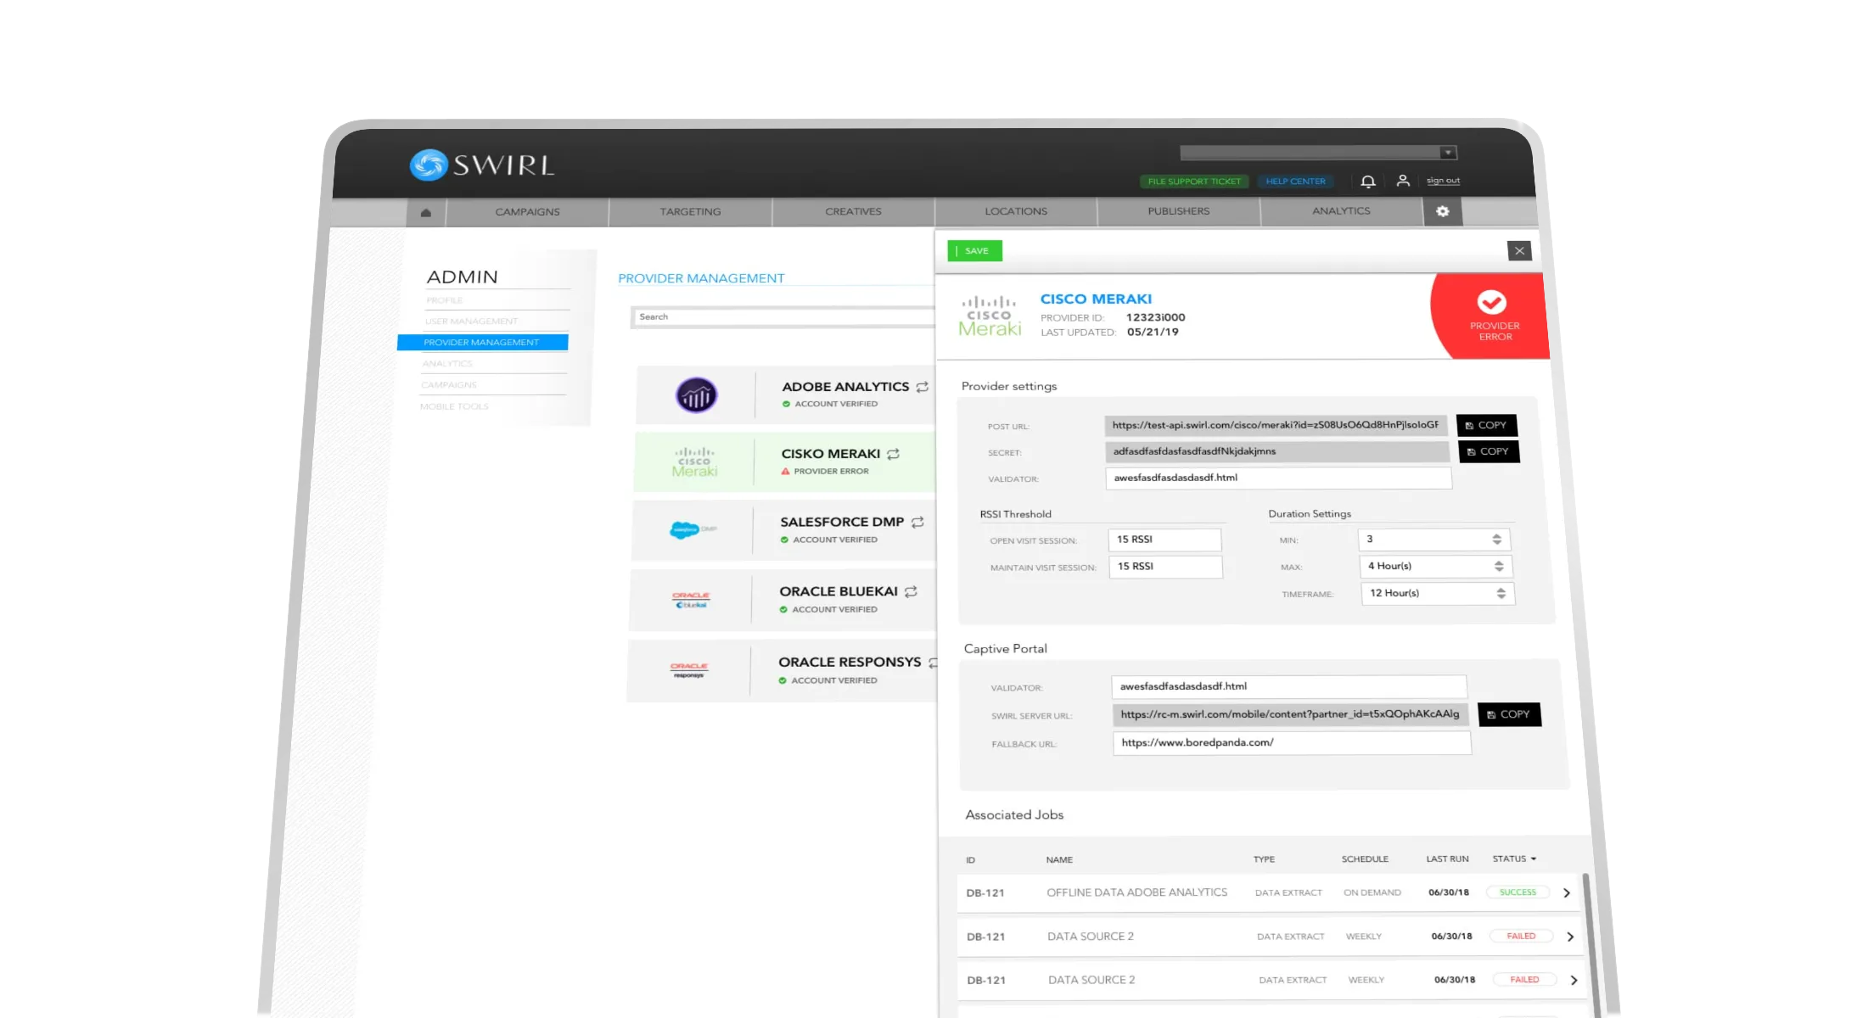Select Analytics in Admin sidebar
The height and width of the screenshot is (1018, 1874).
(447, 364)
